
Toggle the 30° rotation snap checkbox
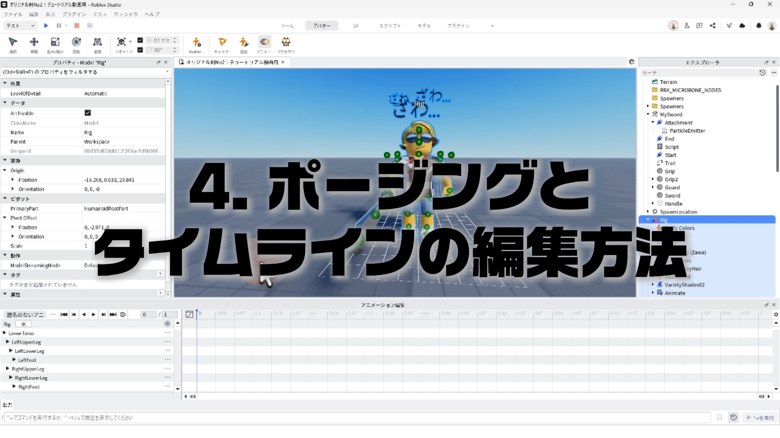coord(140,50)
